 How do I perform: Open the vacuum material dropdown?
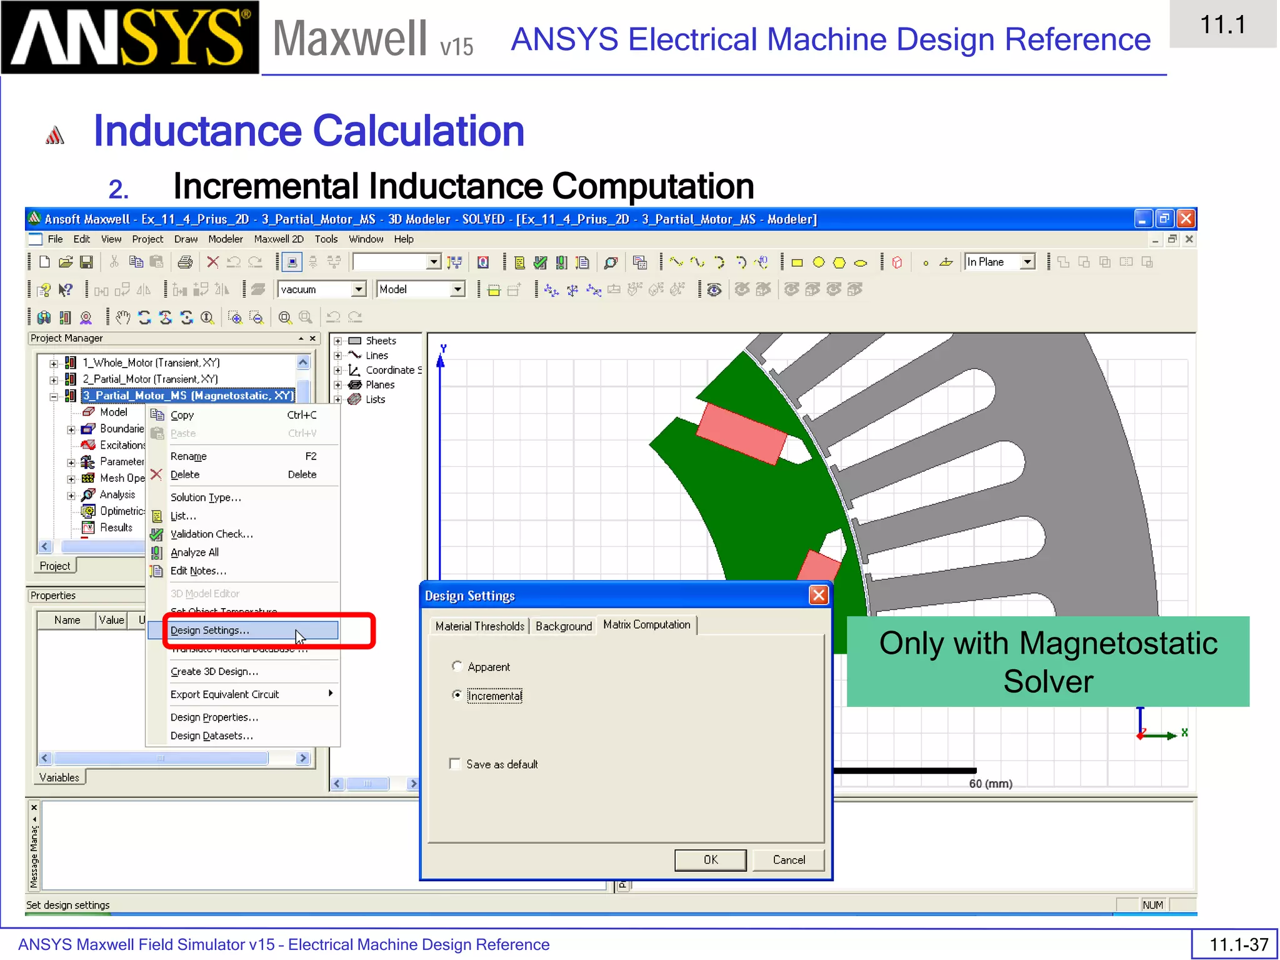(x=359, y=289)
